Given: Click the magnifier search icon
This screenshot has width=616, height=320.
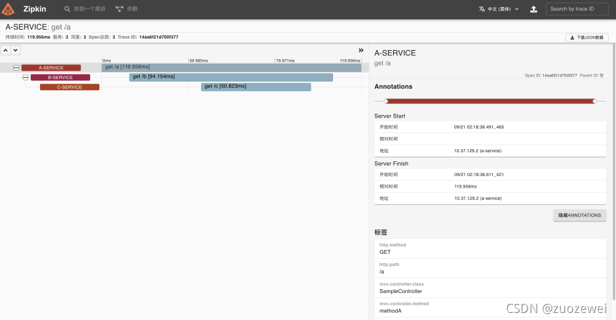Looking at the screenshot, I should pyautogui.click(x=68, y=8).
